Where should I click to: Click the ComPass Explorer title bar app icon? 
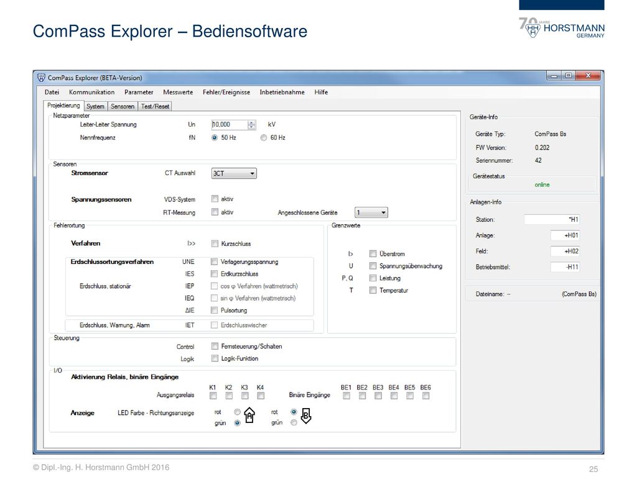(x=41, y=78)
